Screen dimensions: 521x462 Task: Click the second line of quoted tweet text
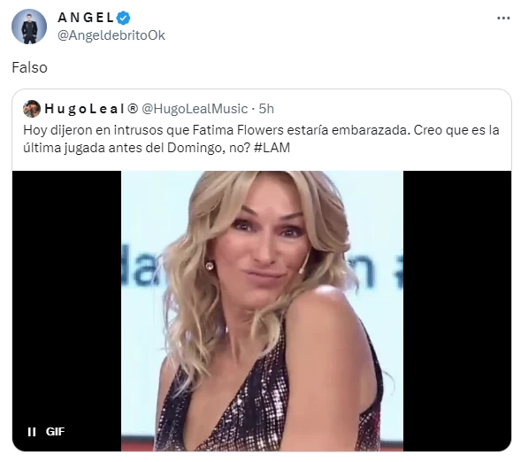[157, 148]
